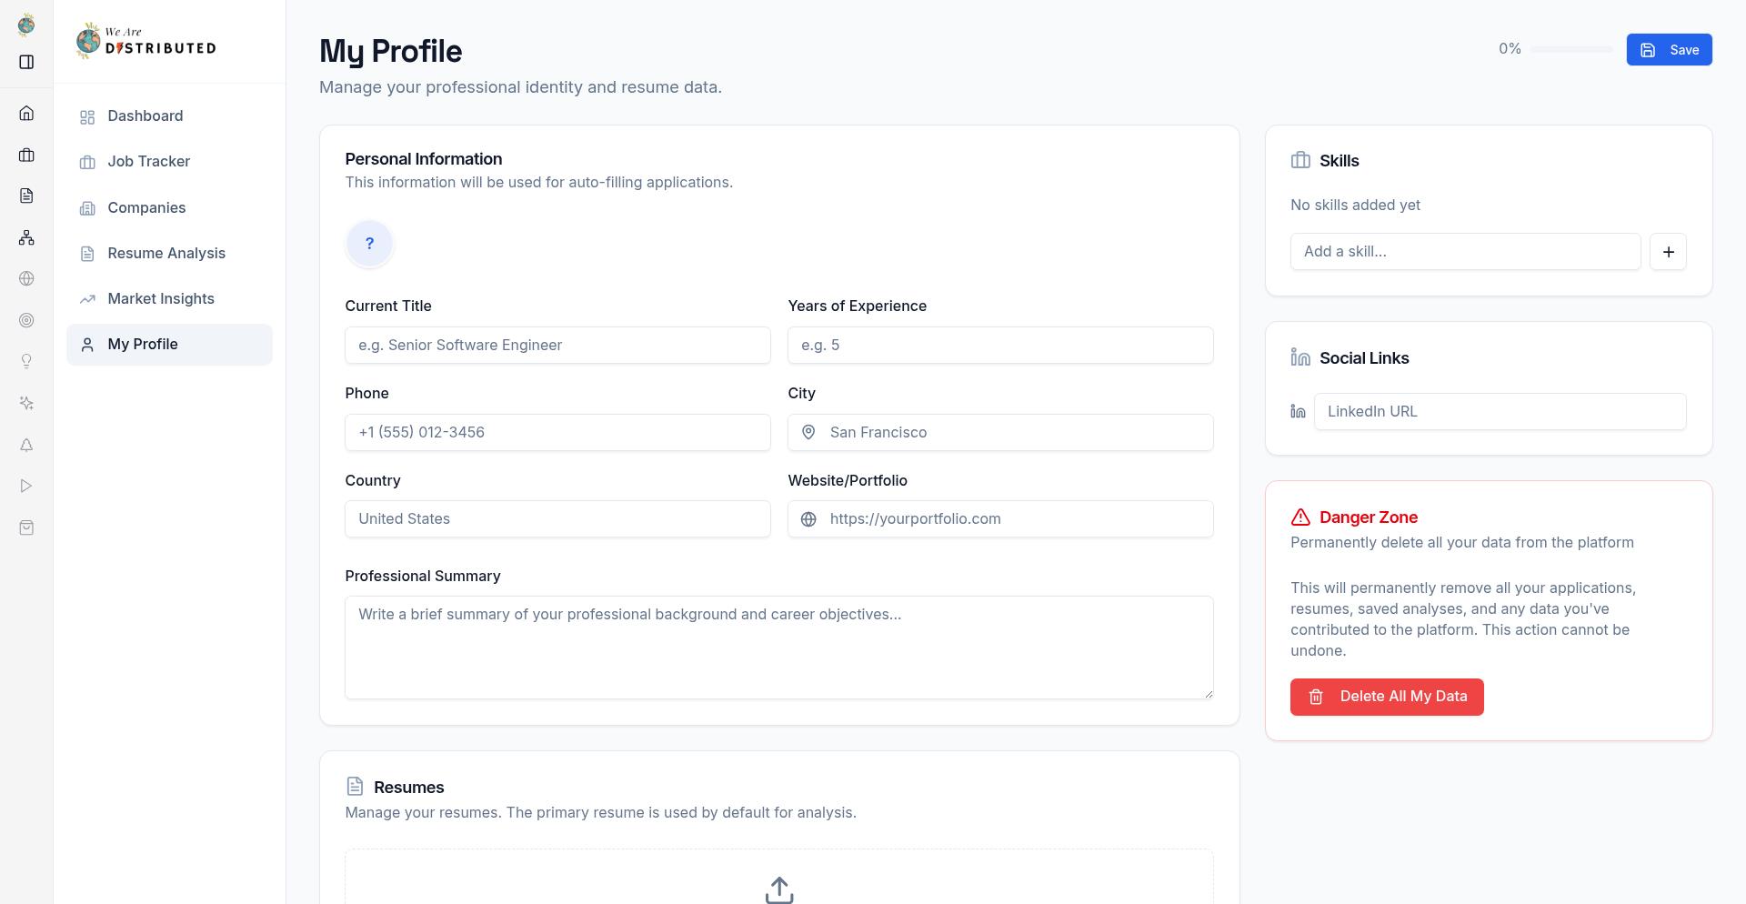Toggle the sidebar with the panel icon
This screenshot has height=904, width=1746.
tap(26, 61)
